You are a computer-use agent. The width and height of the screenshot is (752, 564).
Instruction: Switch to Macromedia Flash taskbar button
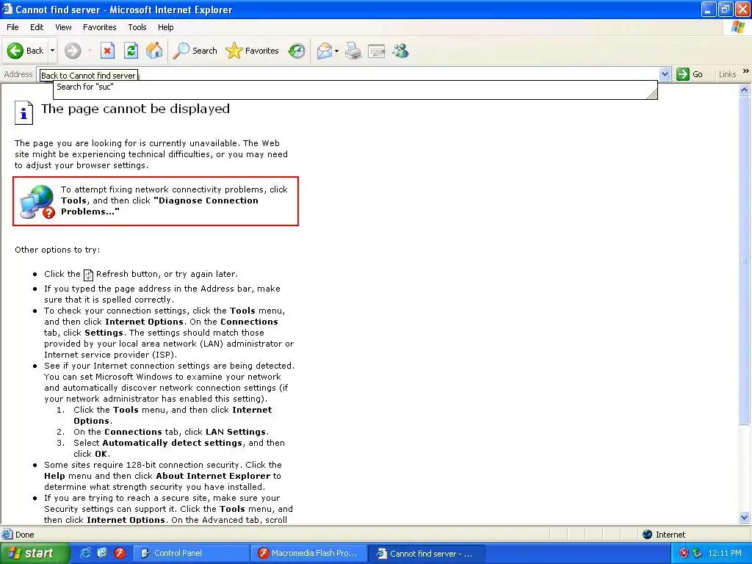click(309, 553)
